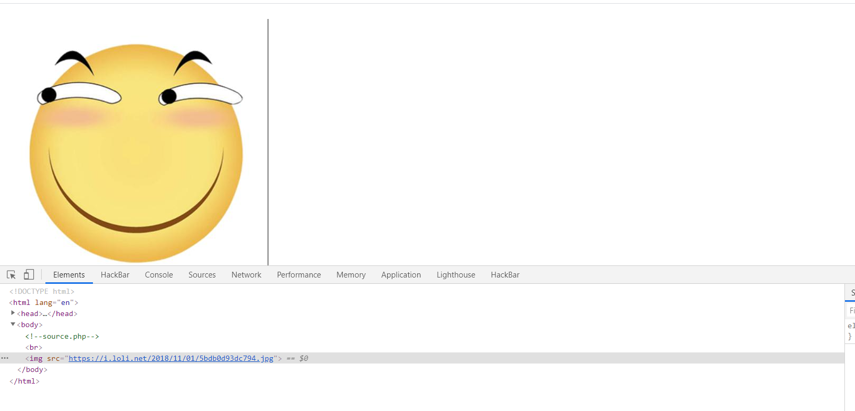Image resolution: width=855 pixels, height=411 pixels.
Task: Select the <img src> element row
Action: (422, 358)
